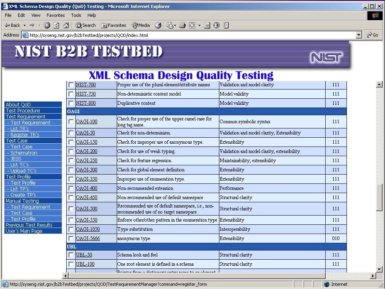Viewport: 385px width, 289px height.
Task: Click the page icon in Address bar
Action: tap(25, 35)
